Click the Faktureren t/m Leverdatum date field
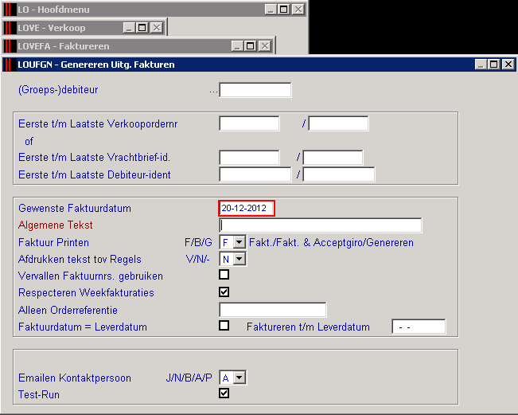 pos(419,327)
